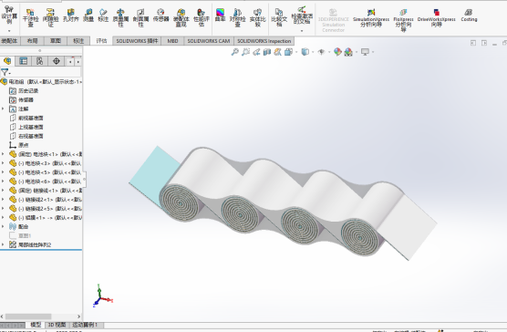The width and height of the screenshot is (507, 332).
Task: Click Apply Scene icon in view toolbar
Action: pyautogui.click(x=348, y=52)
